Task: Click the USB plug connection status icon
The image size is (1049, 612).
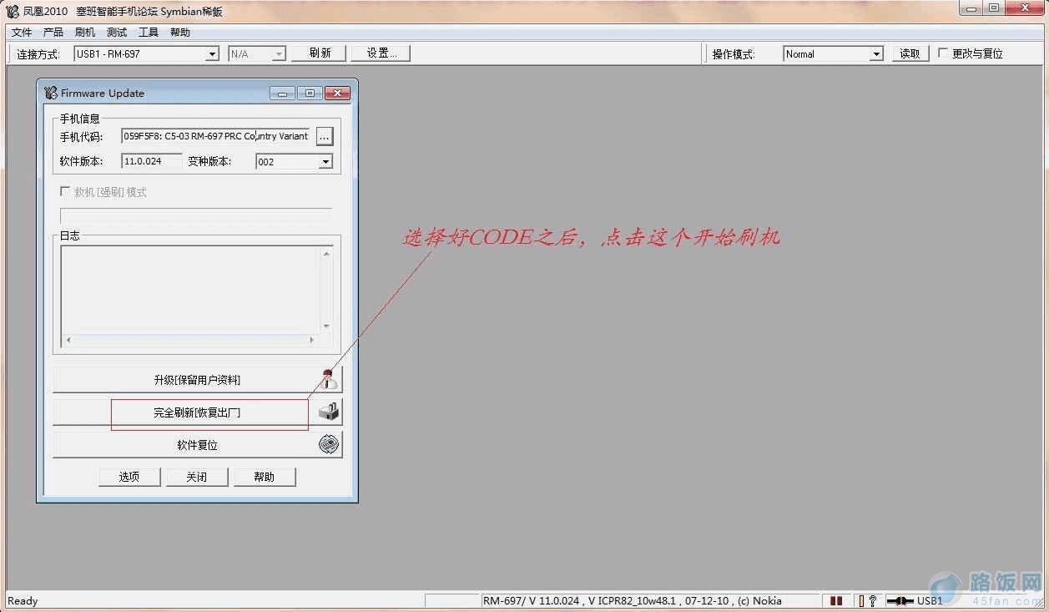Action: 900,600
